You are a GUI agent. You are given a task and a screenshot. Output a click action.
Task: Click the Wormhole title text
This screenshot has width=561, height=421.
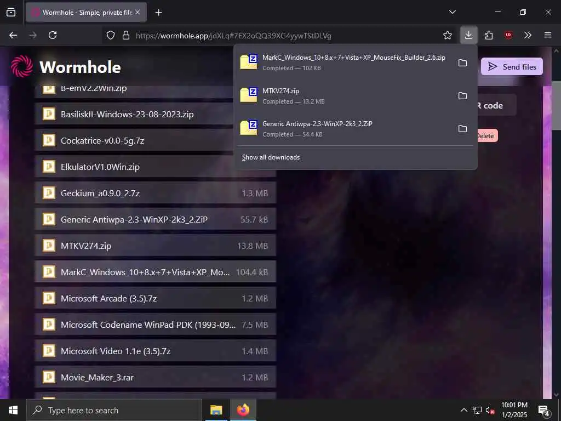(x=80, y=67)
